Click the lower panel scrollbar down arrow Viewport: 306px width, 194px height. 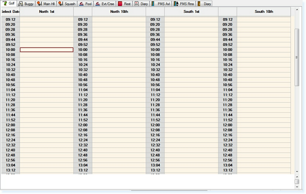click(297, 187)
